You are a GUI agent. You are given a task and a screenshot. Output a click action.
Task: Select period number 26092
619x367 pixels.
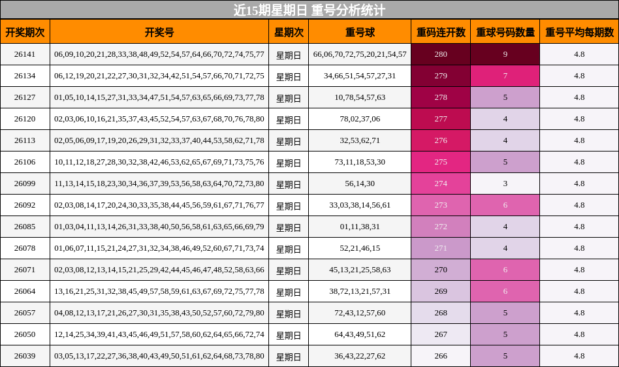click(25, 205)
